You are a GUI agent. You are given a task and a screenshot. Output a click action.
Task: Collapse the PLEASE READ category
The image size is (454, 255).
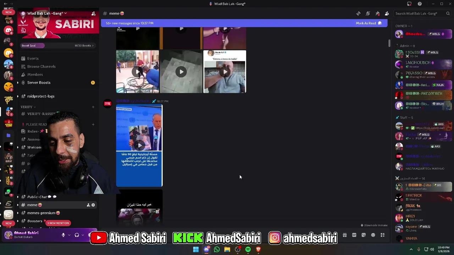[35, 124]
